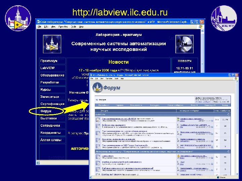Click forum icon beside Программирование систем сбора данных
The height and width of the screenshot is (181, 242).
click(98, 133)
